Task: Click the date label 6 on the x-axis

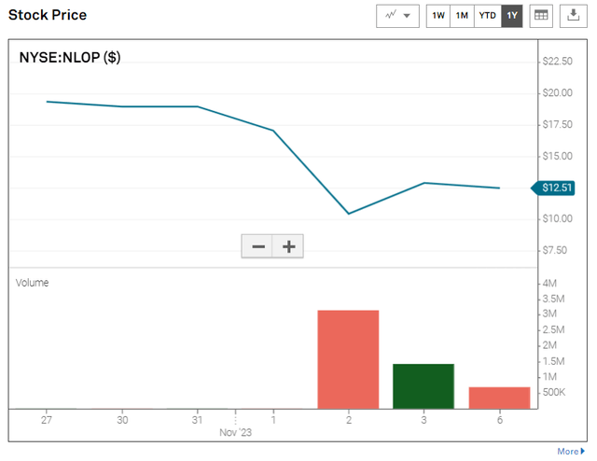Action: click(500, 420)
